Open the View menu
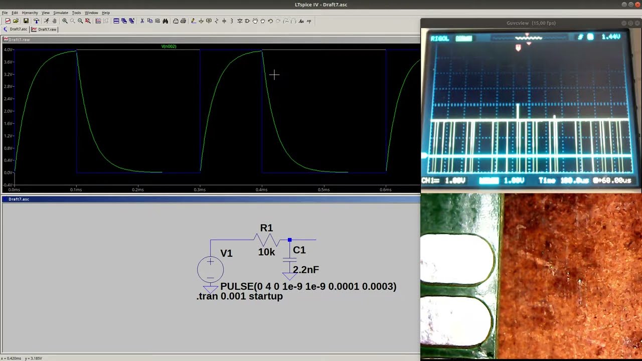642x361 pixels. click(46, 13)
